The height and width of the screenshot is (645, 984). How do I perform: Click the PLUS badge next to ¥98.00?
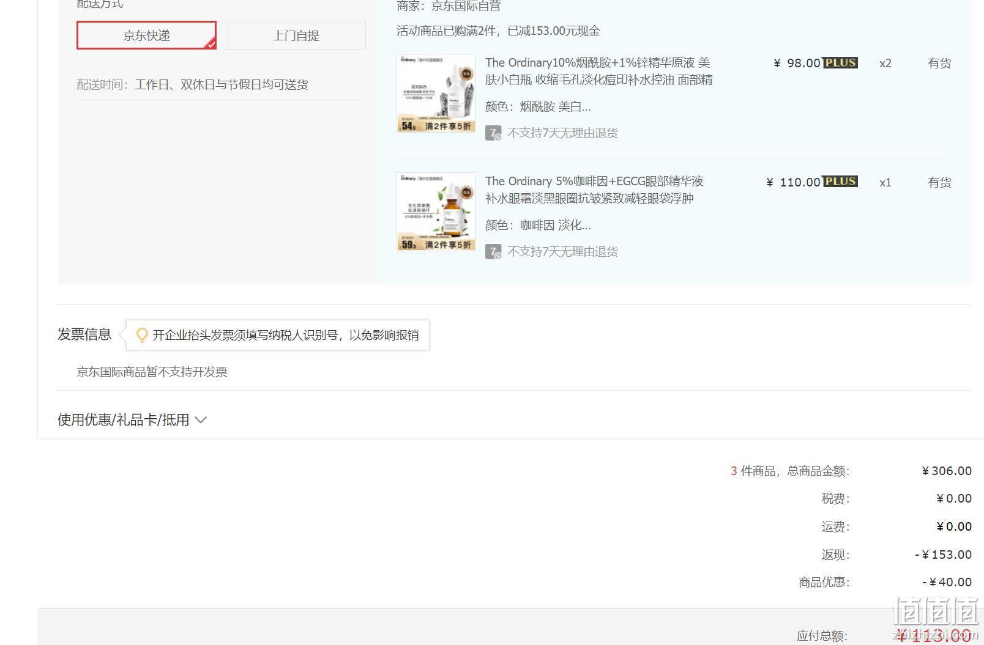[x=840, y=63]
